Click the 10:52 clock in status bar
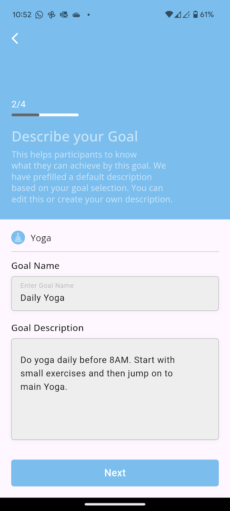 pos(22,15)
